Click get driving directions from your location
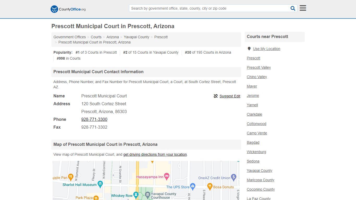Viewport: 356px width, 200px height. (x=155, y=154)
